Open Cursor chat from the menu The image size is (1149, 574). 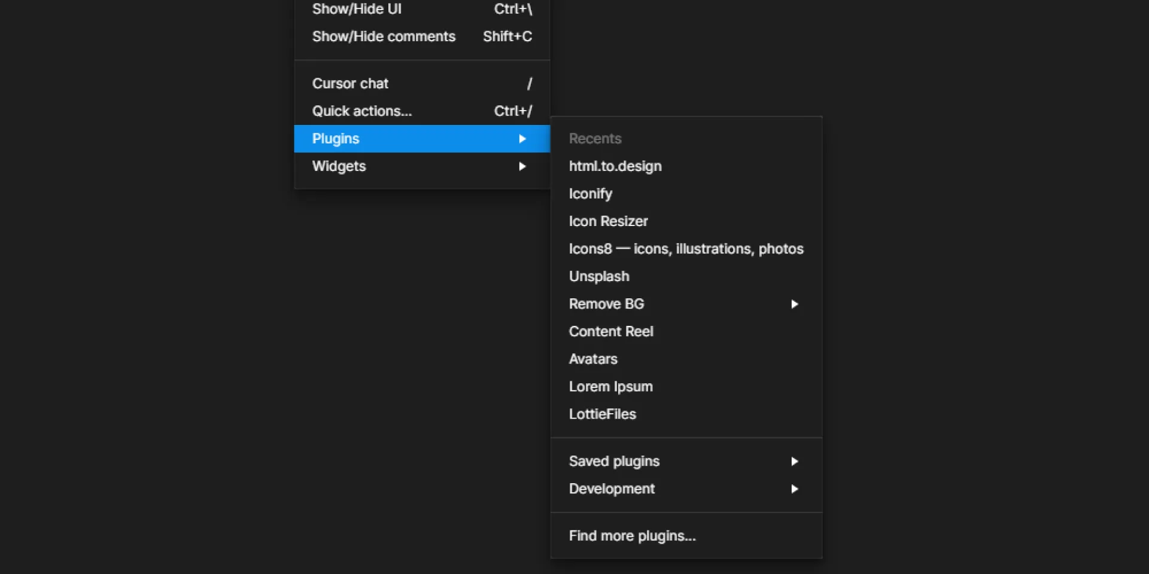pyautogui.click(x=422, y=84)
